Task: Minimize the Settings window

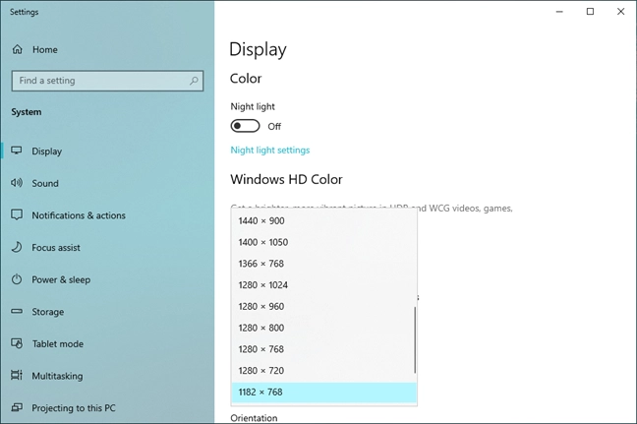Action: [559, 12]
